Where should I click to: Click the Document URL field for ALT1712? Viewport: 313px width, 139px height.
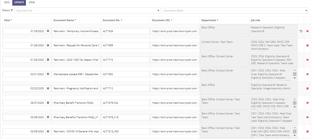pos(175,88)
